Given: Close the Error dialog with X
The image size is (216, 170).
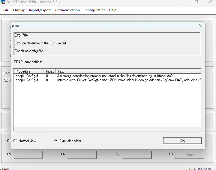Looking at the screenshot, I should point(200,25).
